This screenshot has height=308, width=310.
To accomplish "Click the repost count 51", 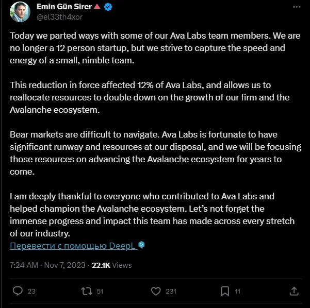I will (100, 291).
